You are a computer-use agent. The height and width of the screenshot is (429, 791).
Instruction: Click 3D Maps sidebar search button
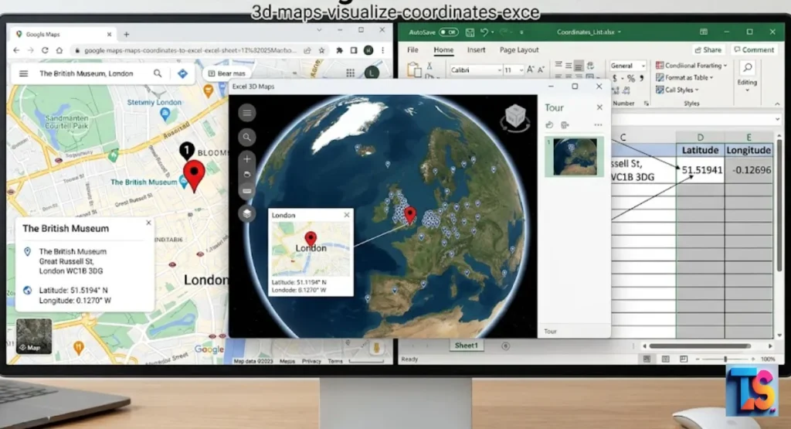click(x=246, y=138)
